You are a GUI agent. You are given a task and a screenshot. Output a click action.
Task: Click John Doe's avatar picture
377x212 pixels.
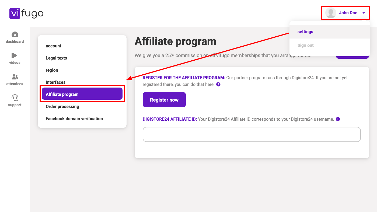[331, 13]
